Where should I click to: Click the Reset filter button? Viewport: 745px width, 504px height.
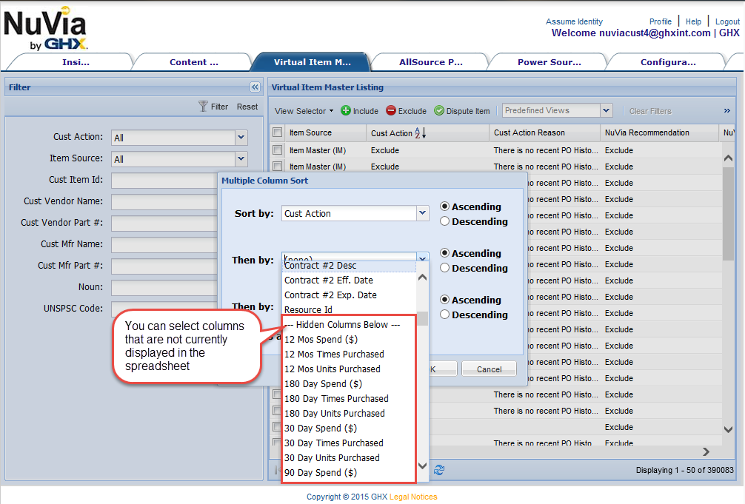(247, 107)
